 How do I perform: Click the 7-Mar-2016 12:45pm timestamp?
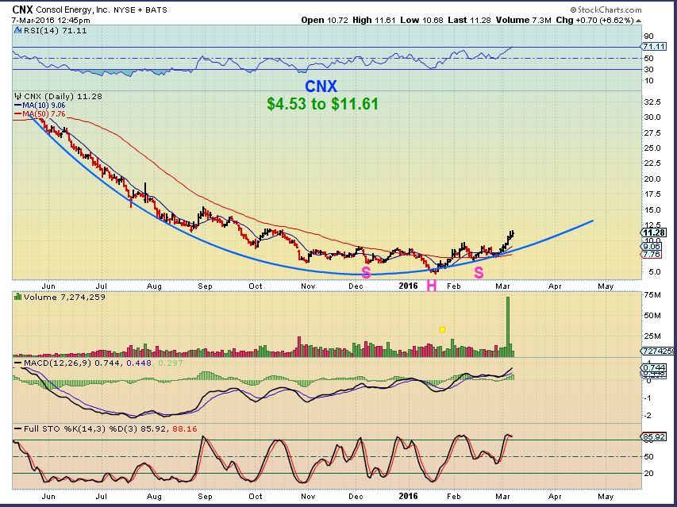pyautogui.click(x=51, y=21)
